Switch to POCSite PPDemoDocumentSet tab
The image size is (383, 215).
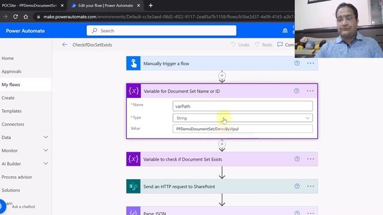coord(29,5)
